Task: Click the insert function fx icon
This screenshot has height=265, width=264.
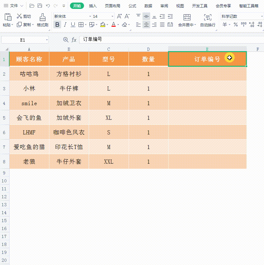Action: click(74, 40)
